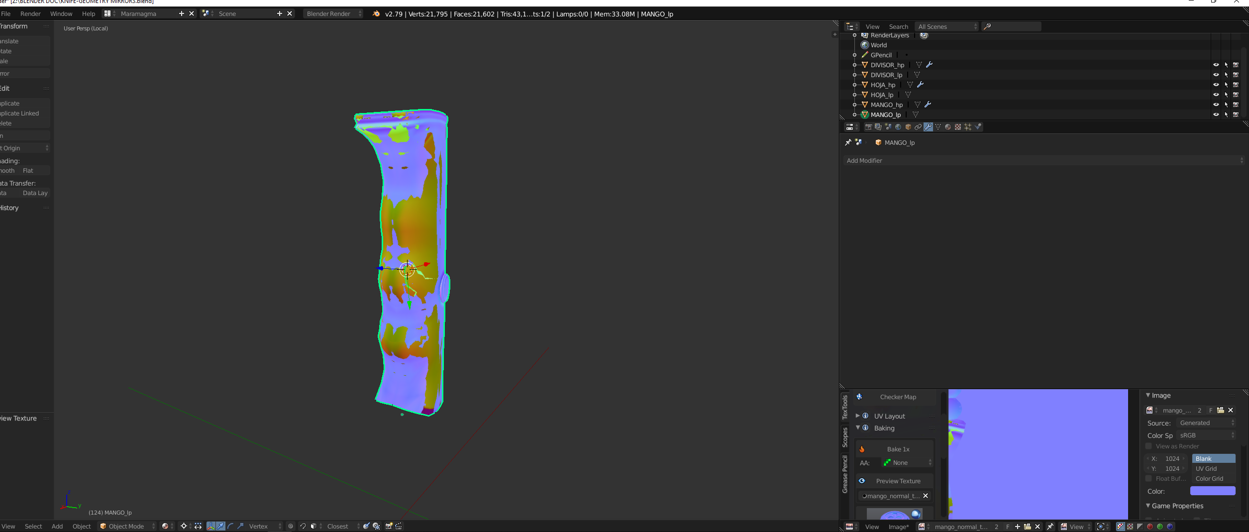Hide MANGO_hp with its eye icon
Viewport: 1249px width, 532px height.
(x=1216, y=105)
